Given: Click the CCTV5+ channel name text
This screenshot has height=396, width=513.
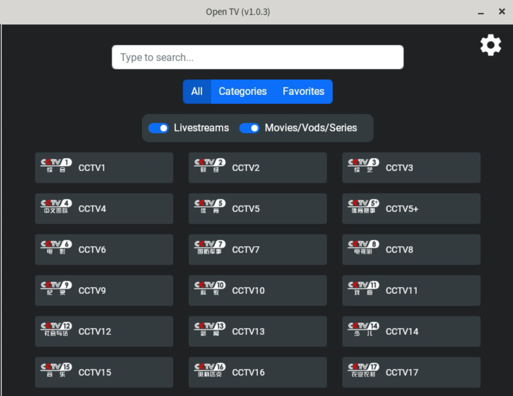Looking at the screenshot, I should point(402,209).
